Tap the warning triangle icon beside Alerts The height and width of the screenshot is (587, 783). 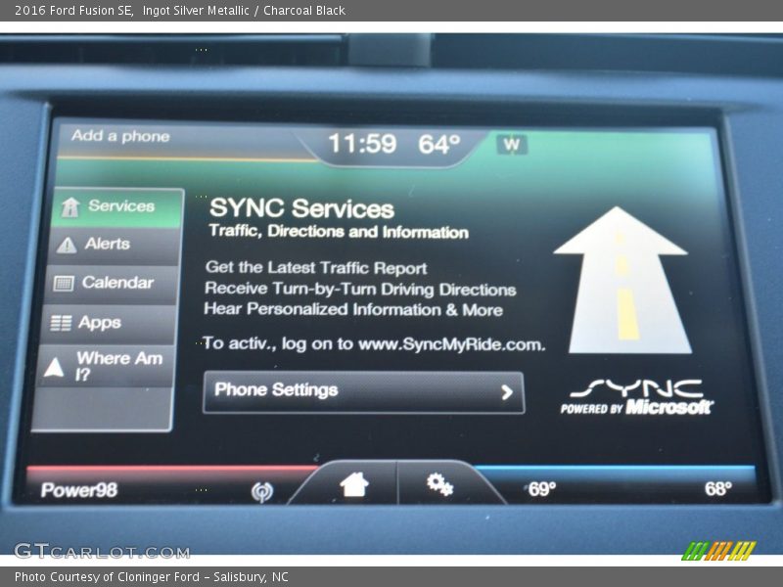(x=67, y=246)
